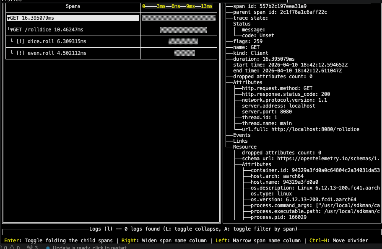Click 'Update is ready, click to restart'
Image resolution: width=382 pixels, height=249 pixels.
pyautogui.click(x=89, y=247)
